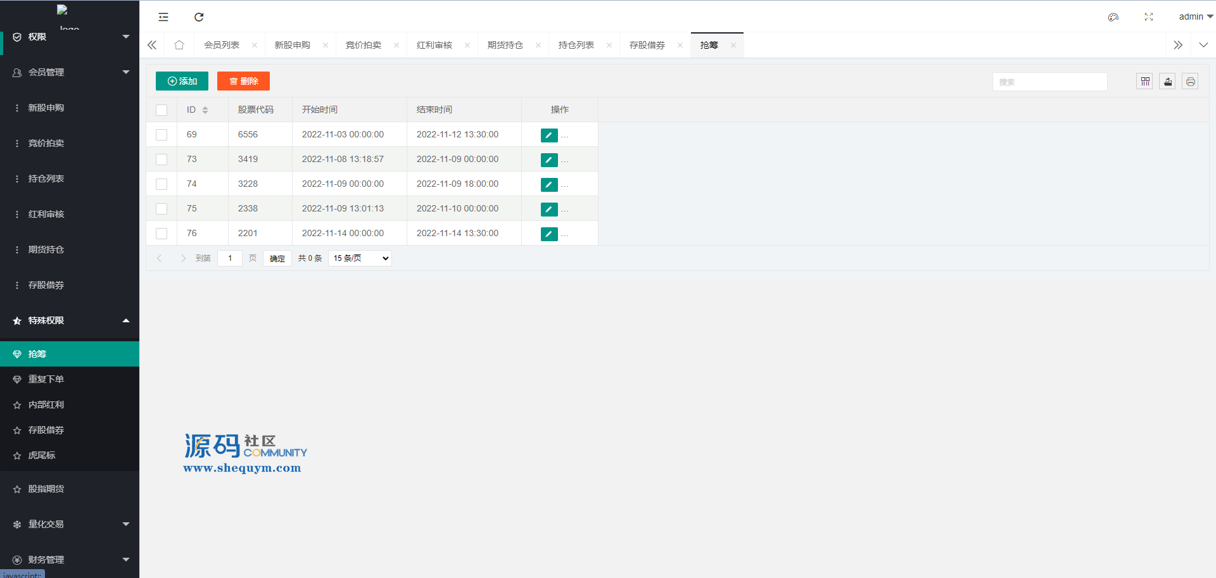
Task: Edit row with ID 76
Action: 549,234
